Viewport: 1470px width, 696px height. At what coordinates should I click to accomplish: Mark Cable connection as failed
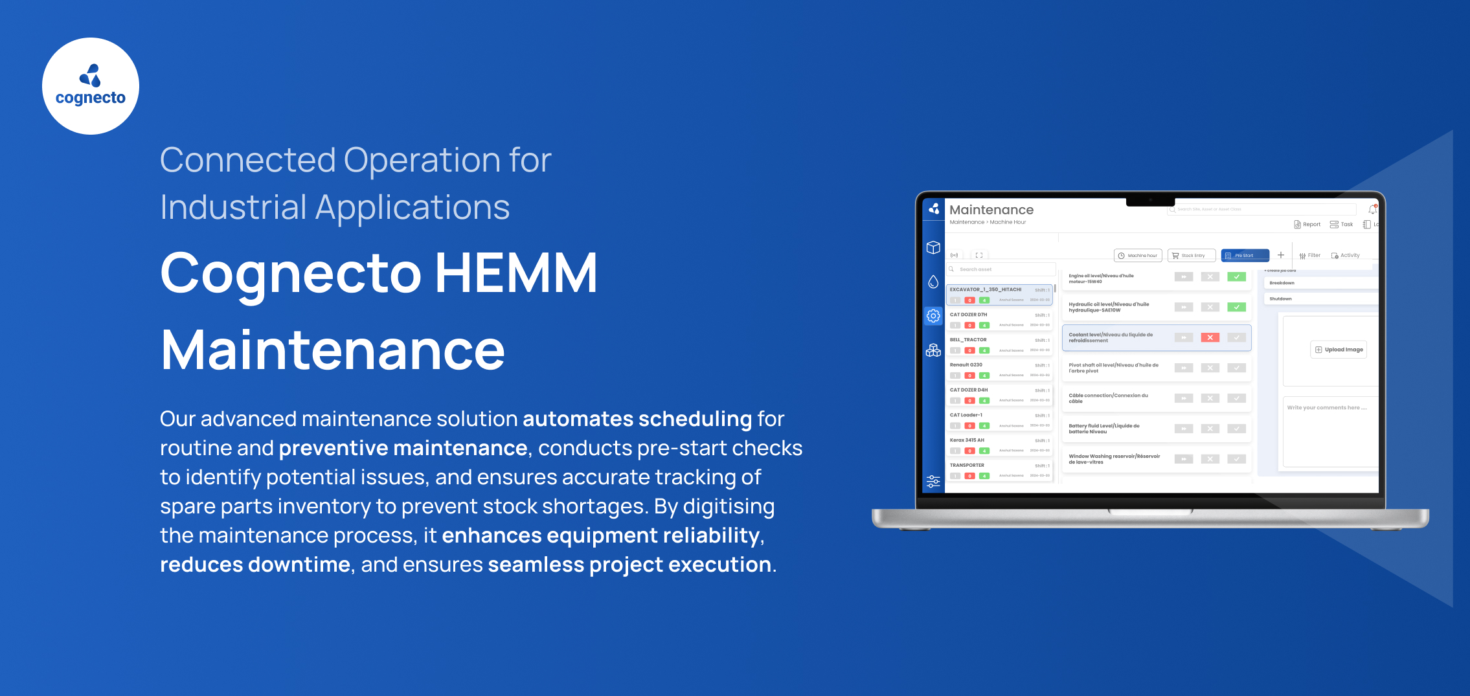(1210, 399)
